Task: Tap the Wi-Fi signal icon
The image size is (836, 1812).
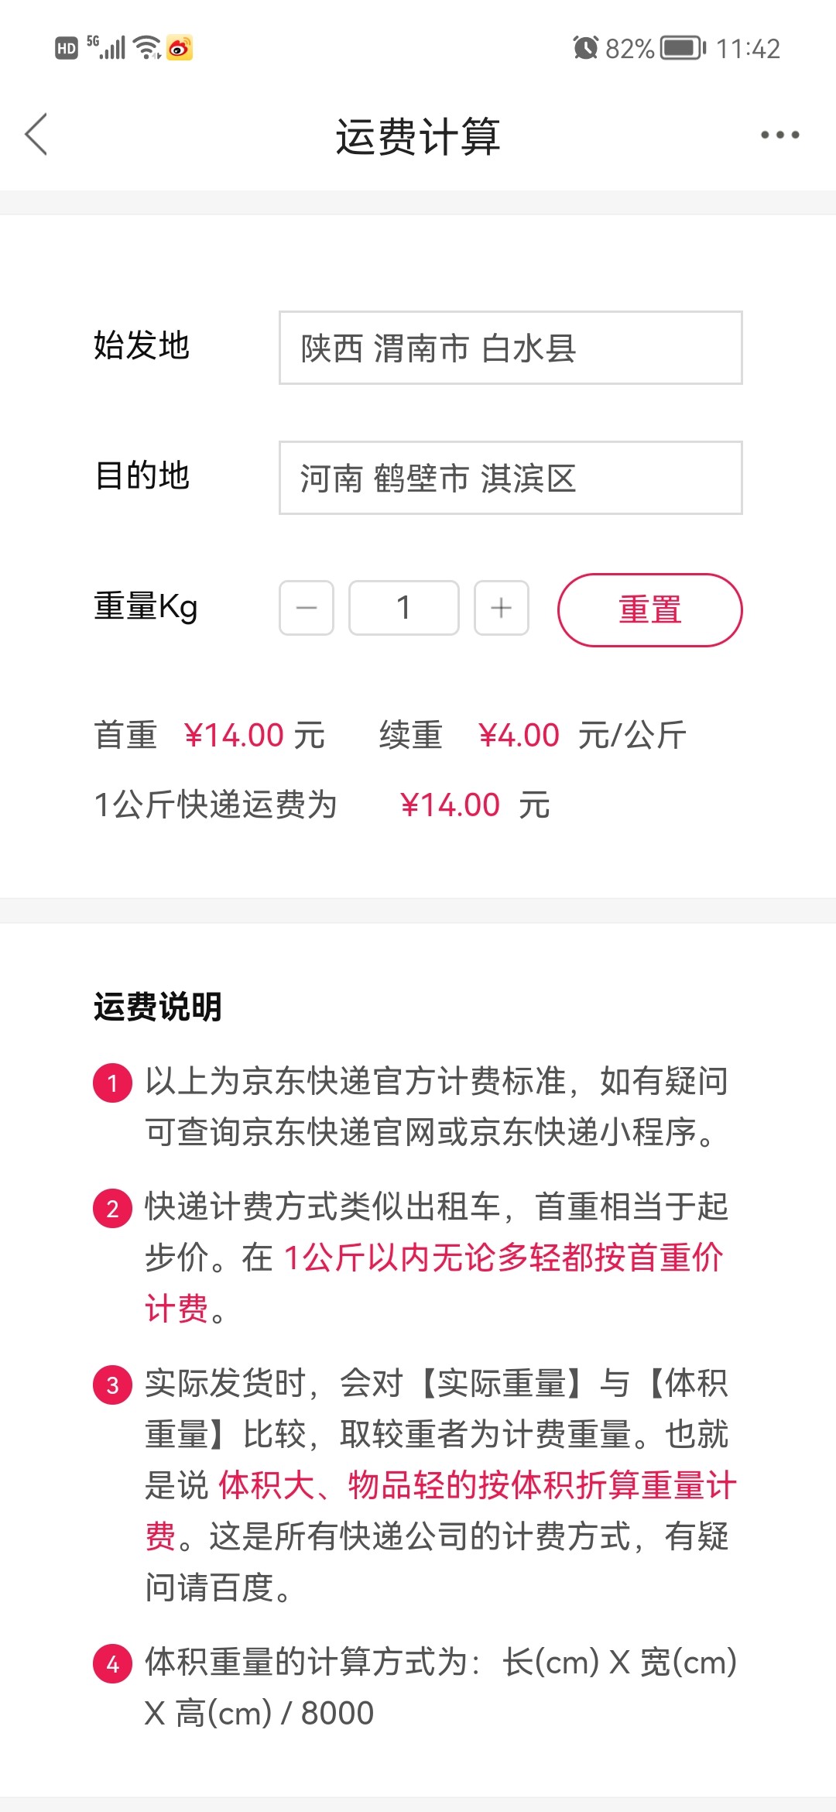Action: tap(146, 48)
